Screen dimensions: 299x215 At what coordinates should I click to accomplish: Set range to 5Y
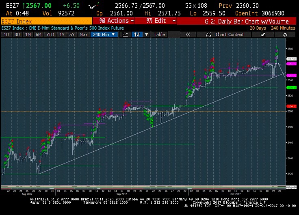[x=72, y=34]
